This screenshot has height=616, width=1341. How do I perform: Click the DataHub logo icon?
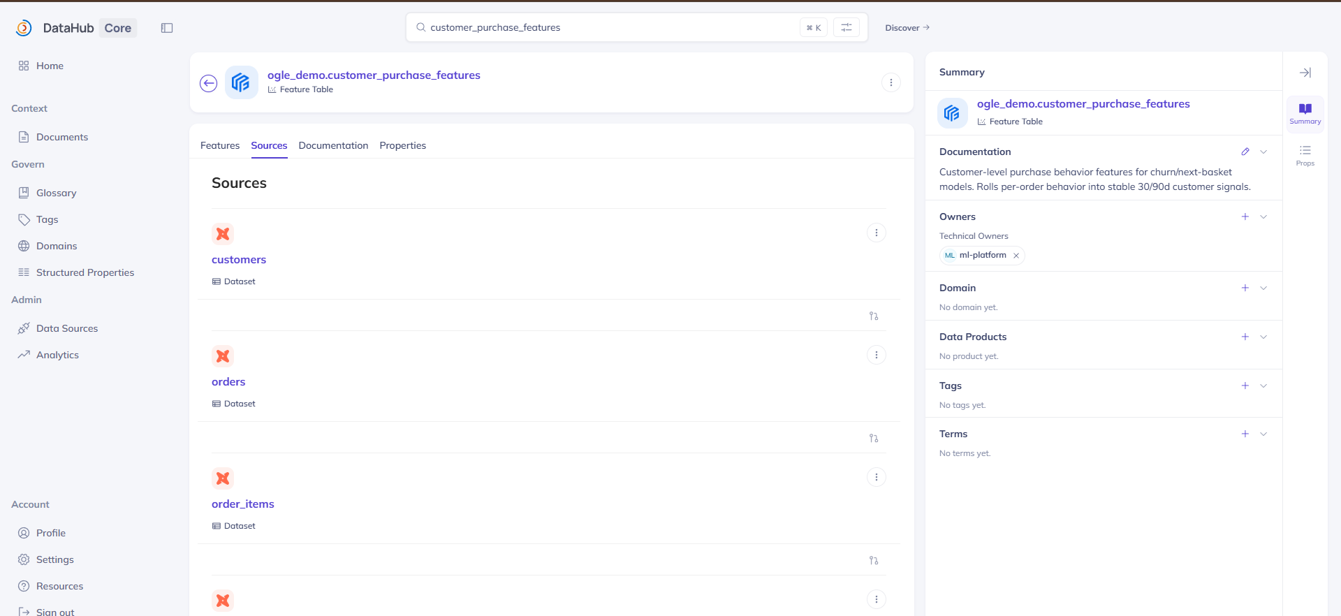point(24,28)
